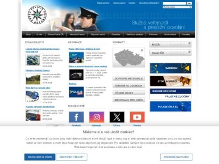Open the Kariéra banner
The height and width of the screenshot is (164, 219).
coord(170,68)
